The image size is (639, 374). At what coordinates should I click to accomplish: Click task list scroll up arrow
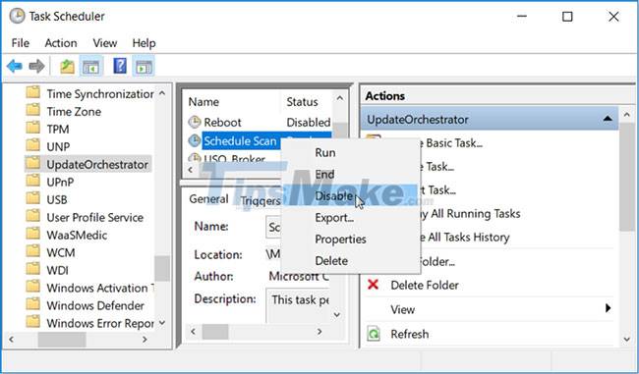coord(340,98)
